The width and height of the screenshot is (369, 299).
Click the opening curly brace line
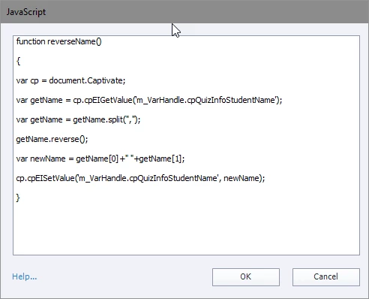18,61
